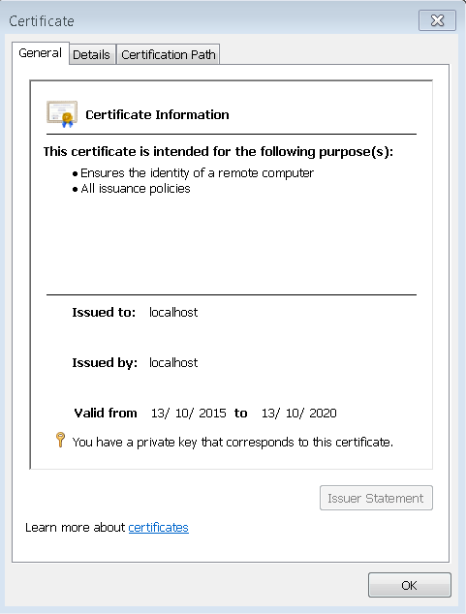Click the 'All issuance policies' bullet
466x614 pixels.
coord(135,189)
